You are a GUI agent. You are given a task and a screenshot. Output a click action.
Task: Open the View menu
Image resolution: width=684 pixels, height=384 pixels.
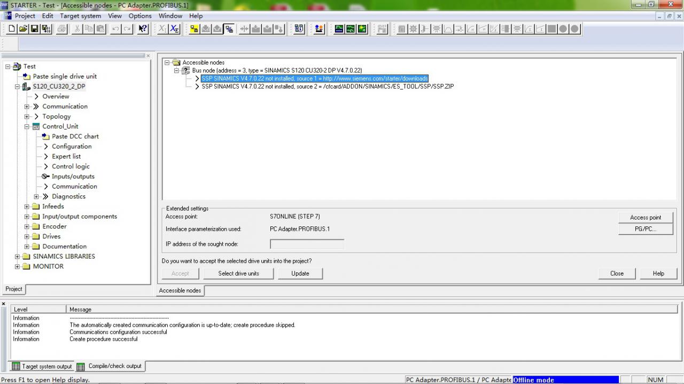tap(115, 15)
